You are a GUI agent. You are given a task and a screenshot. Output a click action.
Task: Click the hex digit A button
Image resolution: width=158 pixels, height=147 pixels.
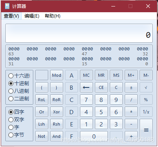pyautogui.click(x=72, y=75)
